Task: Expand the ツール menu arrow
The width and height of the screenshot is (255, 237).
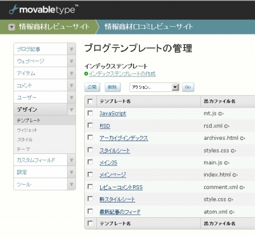Action: click(x=71, y=185)
